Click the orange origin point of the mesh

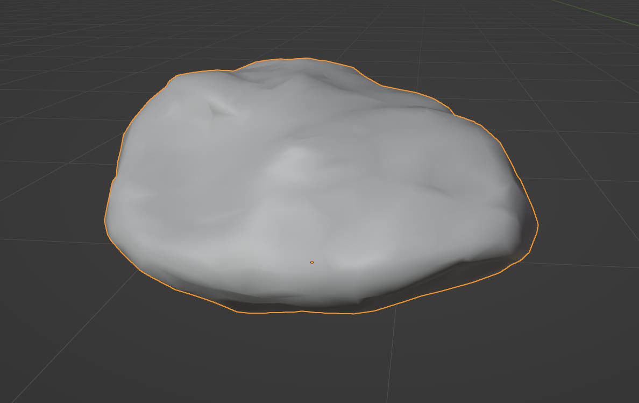(312, 263)
